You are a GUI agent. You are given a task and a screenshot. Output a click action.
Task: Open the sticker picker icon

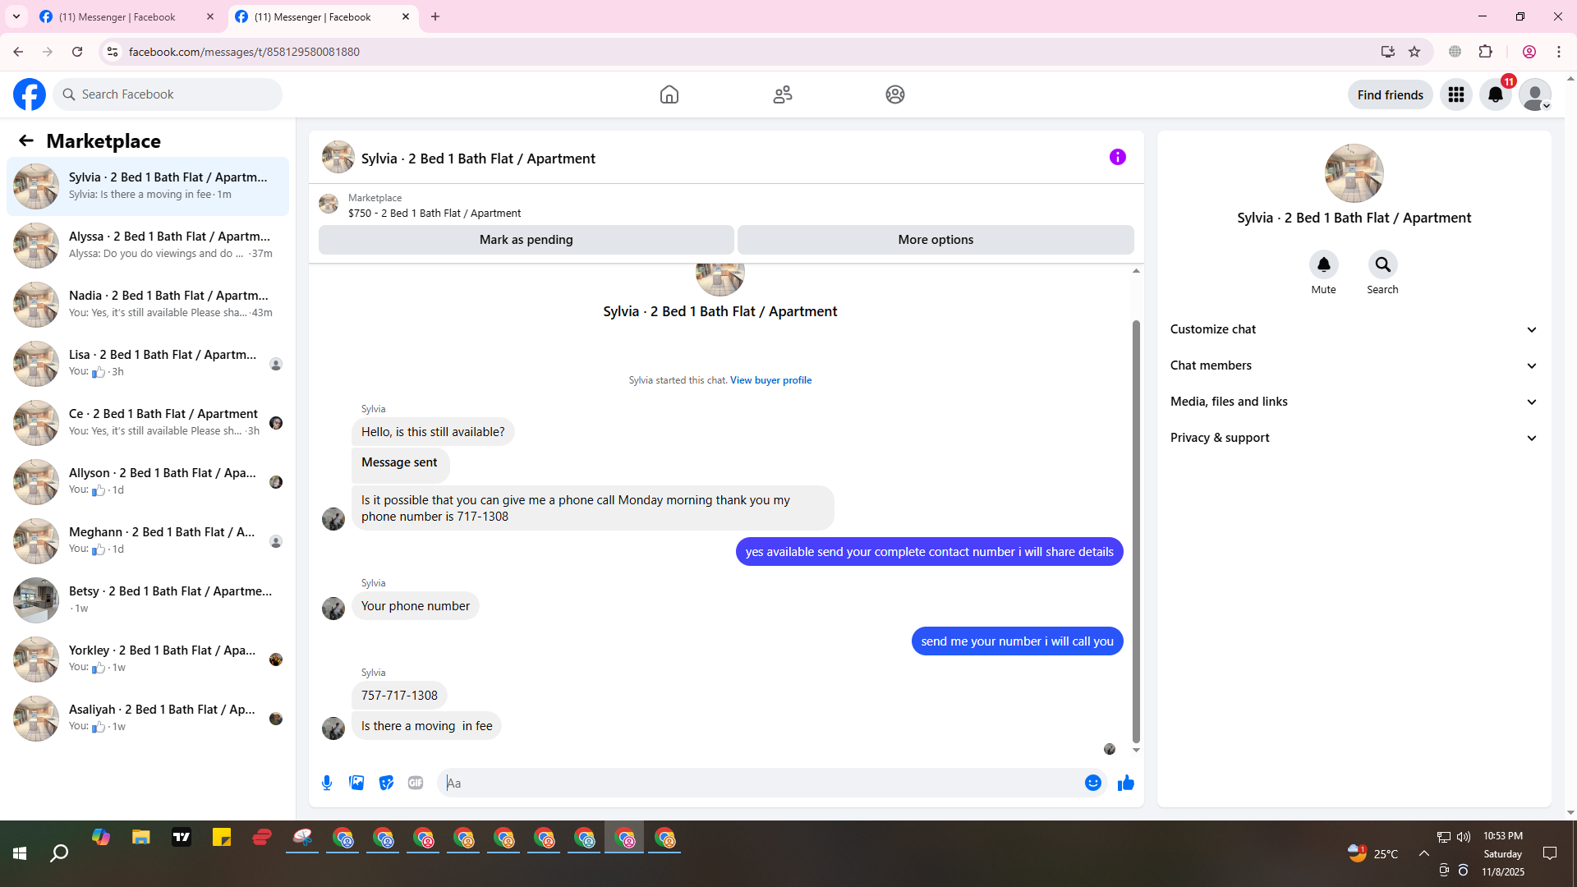(x=386, y=783)
